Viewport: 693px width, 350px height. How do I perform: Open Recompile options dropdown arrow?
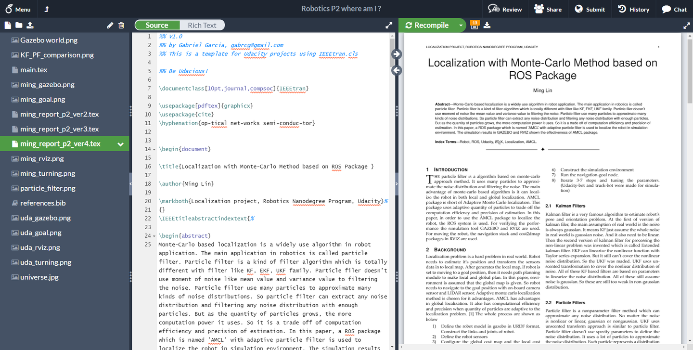click(461, 26)
